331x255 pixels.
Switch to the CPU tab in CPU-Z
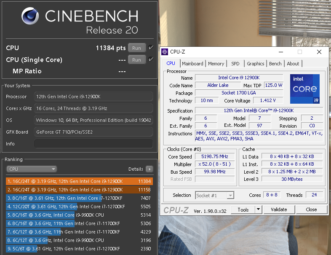[x=171, y=63]
